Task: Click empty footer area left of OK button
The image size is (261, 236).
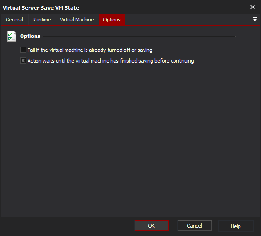Action: pyautogui.click(x=67, y=226)
